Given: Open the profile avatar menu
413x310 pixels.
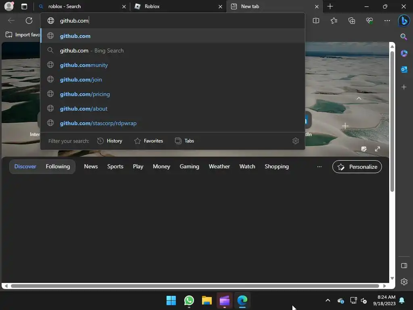Looking at the screenshot, I should coord(9,6).
